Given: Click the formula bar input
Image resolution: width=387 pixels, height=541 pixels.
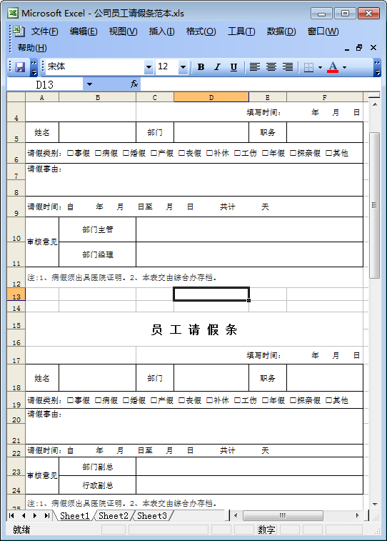Looking at the screenshot, I should pos(260,84).
